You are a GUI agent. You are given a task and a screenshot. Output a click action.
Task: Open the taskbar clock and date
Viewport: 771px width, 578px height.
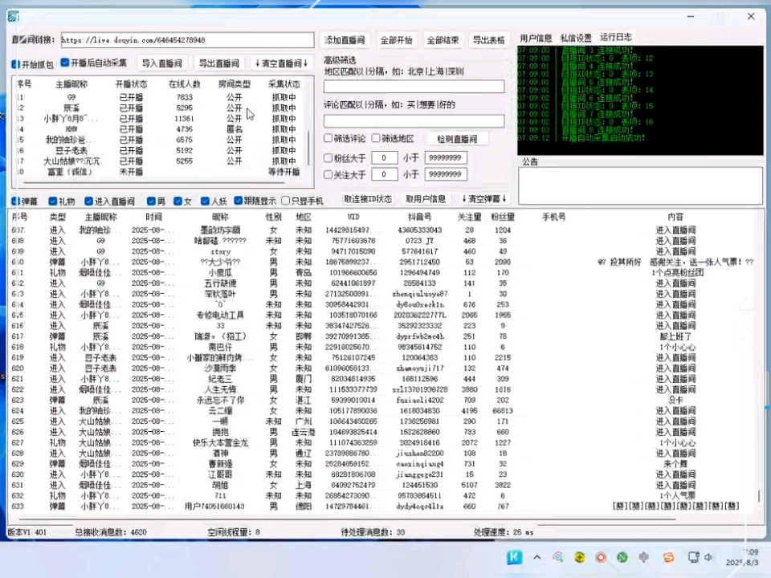pos(744,557)
